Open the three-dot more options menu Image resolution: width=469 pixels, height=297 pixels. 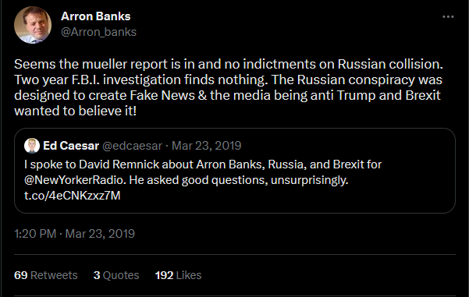tap(448, 16)
